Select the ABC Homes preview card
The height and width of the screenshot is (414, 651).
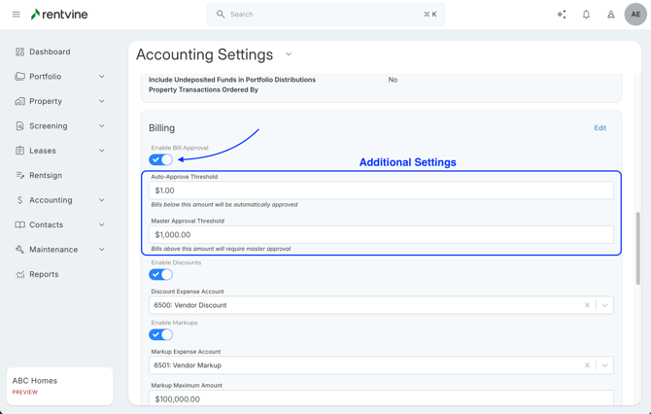[x=59, y=386]
